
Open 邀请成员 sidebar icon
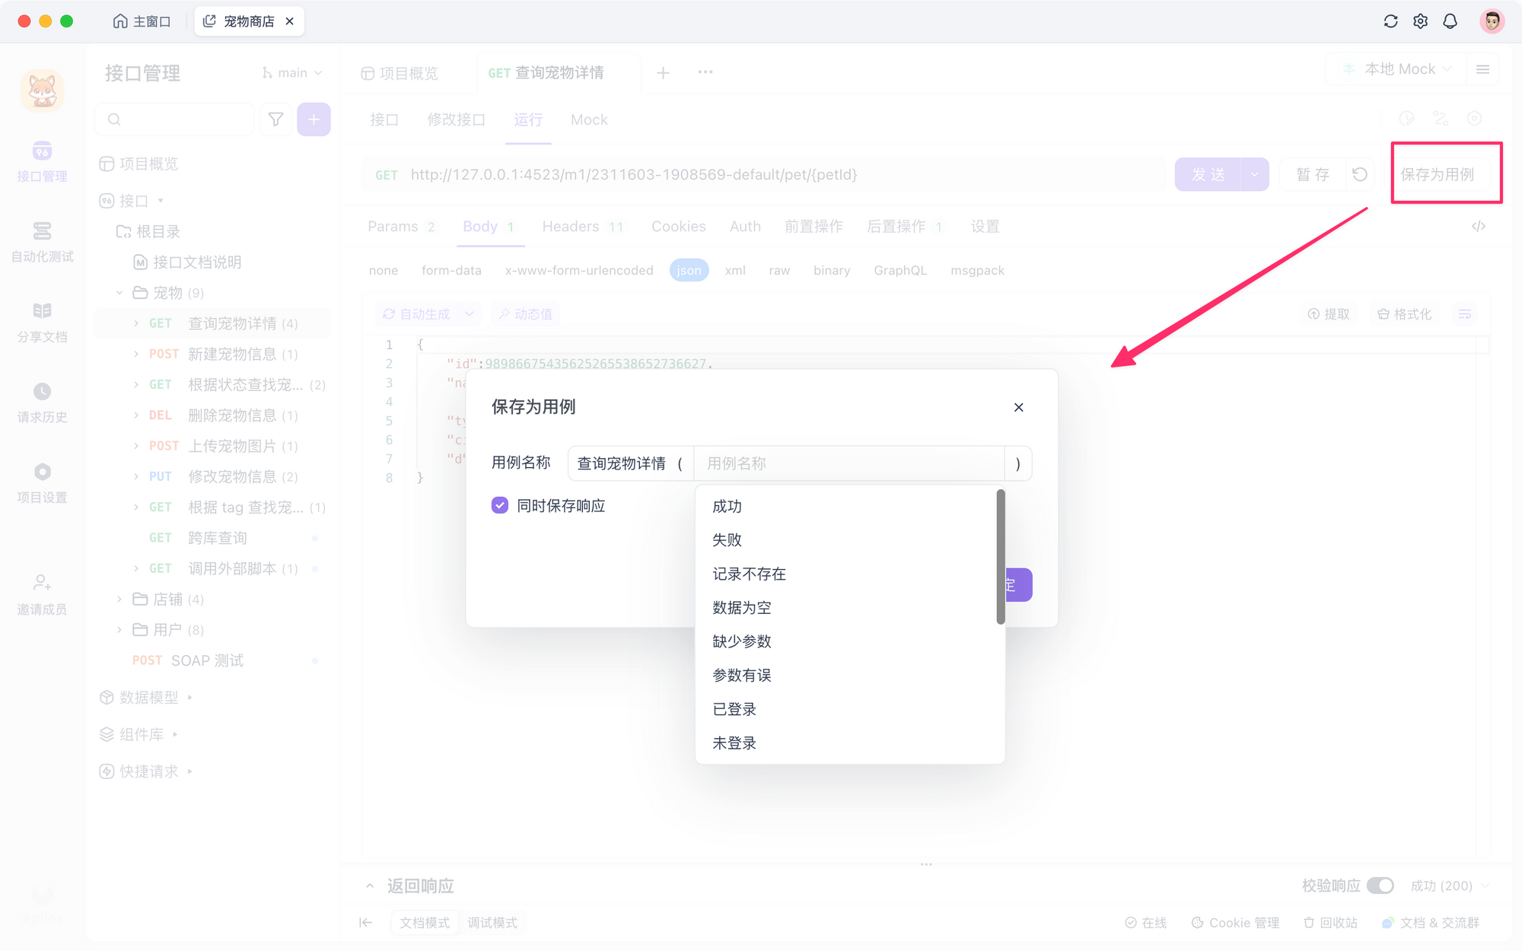(43, 595)
